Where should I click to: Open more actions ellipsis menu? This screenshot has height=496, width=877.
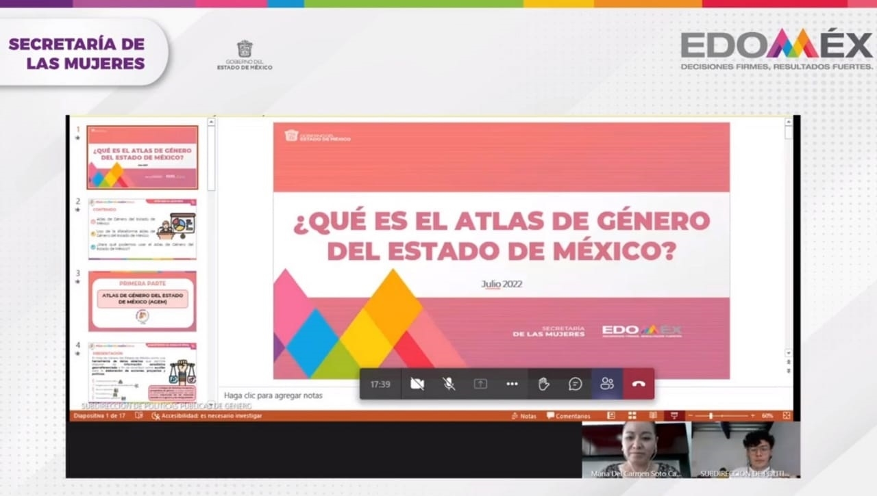pos(512,384)
